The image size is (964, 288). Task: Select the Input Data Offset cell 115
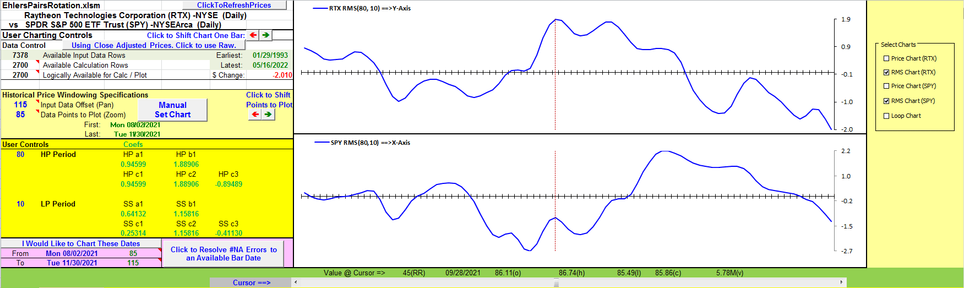tap(20, 105)
